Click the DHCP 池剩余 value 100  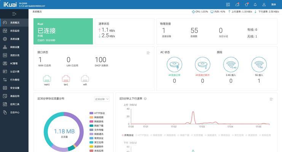pos(100,60)
